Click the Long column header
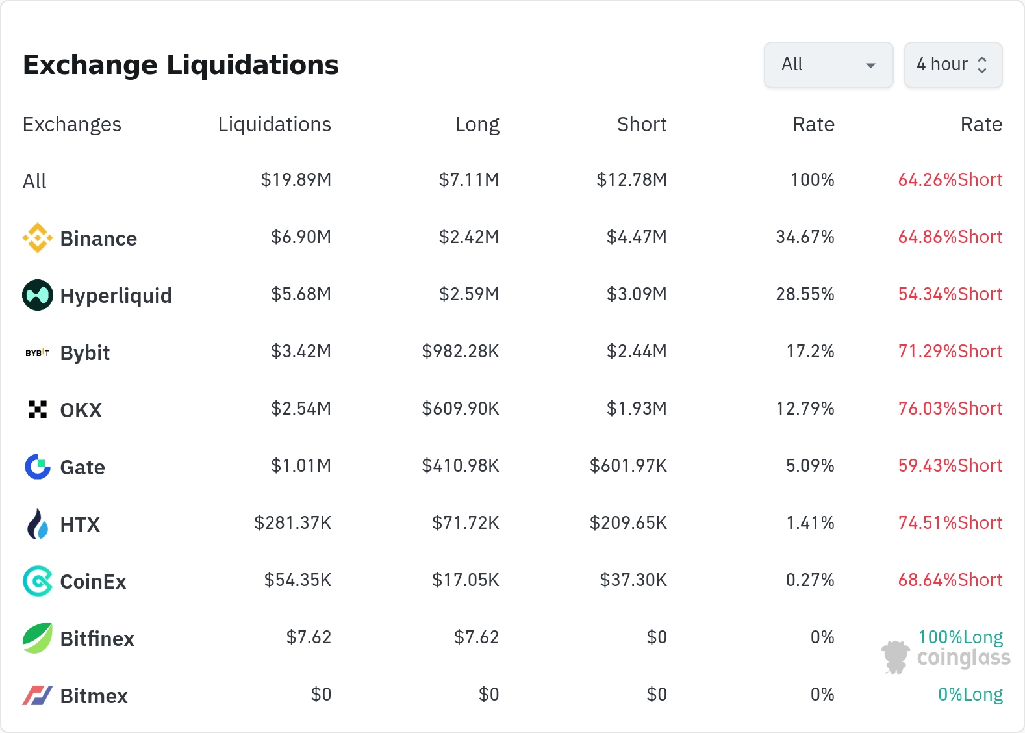This screenshot has height=733, width=1025. (x=477, y=124)
